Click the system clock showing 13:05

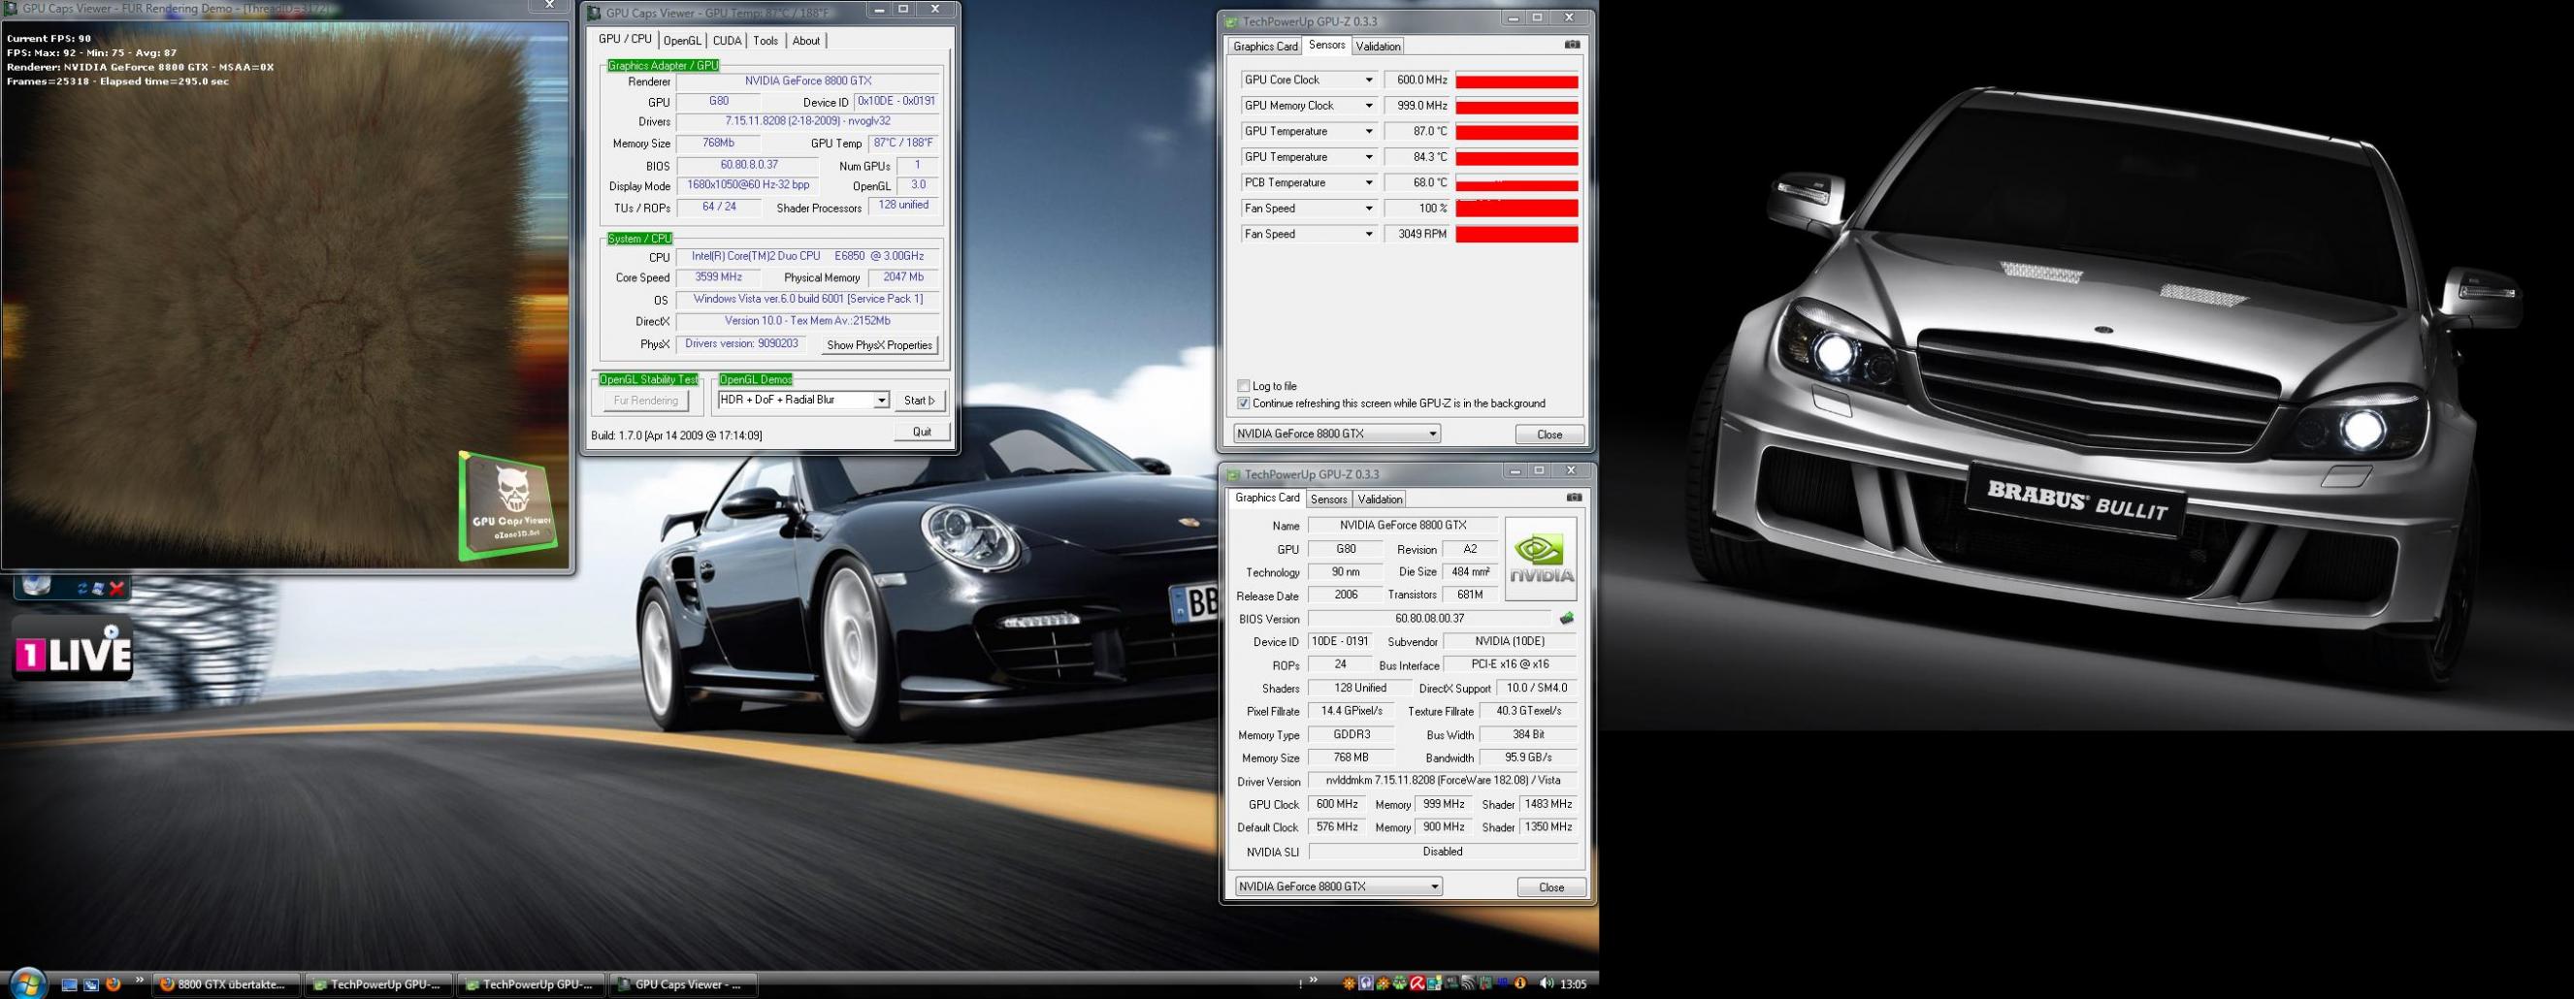point(1573,985)
